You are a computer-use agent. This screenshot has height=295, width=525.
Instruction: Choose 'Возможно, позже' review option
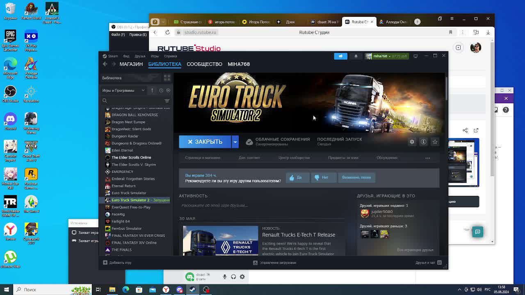tap(356, 177)
